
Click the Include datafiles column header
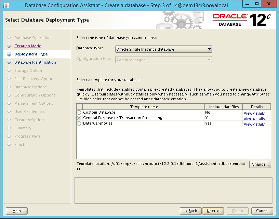[x=224, y=107]
